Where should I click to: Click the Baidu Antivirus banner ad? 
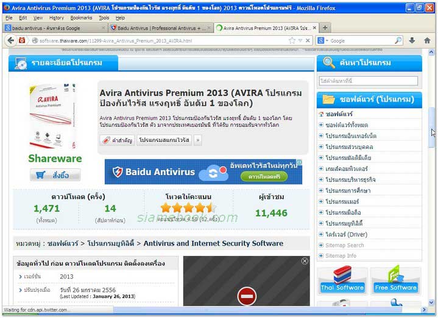[203, 171]
